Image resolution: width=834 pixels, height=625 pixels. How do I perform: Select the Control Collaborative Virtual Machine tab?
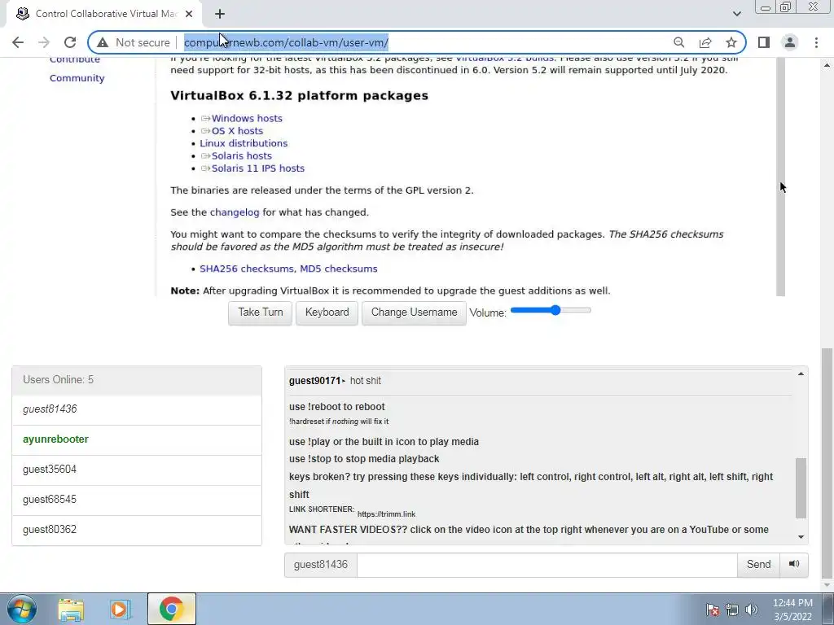click(x=103, y=14)
